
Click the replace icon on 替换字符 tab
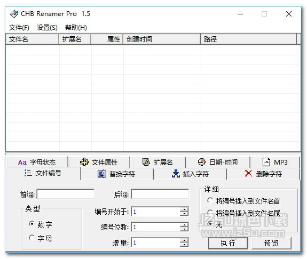tap(102, 174)
